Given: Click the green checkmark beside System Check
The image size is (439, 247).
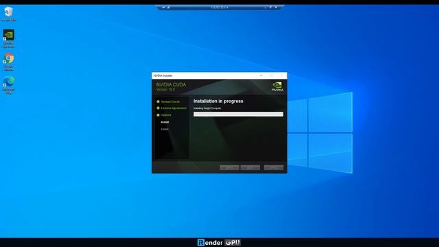Looking at the screenshot, I should [158, 102].
